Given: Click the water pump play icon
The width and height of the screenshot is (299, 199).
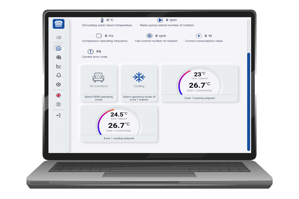Looking at the screenshot, I should click(x=160, y=20).
